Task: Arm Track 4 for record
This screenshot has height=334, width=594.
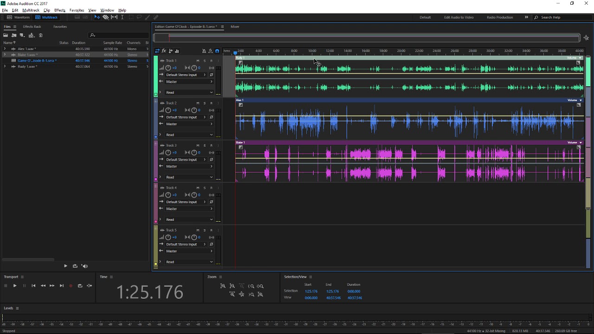Action: click(211, 188)
